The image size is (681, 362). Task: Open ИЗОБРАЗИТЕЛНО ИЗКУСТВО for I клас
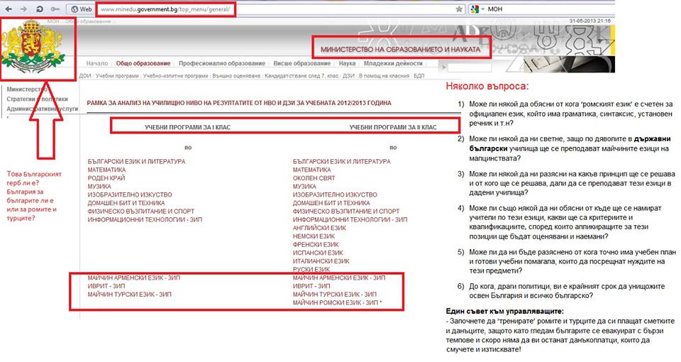[130, 194]
